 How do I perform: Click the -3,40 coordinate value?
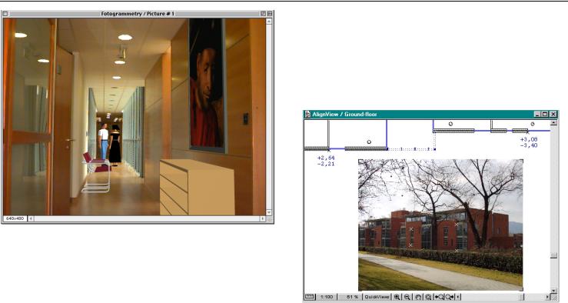click(529, 145)
